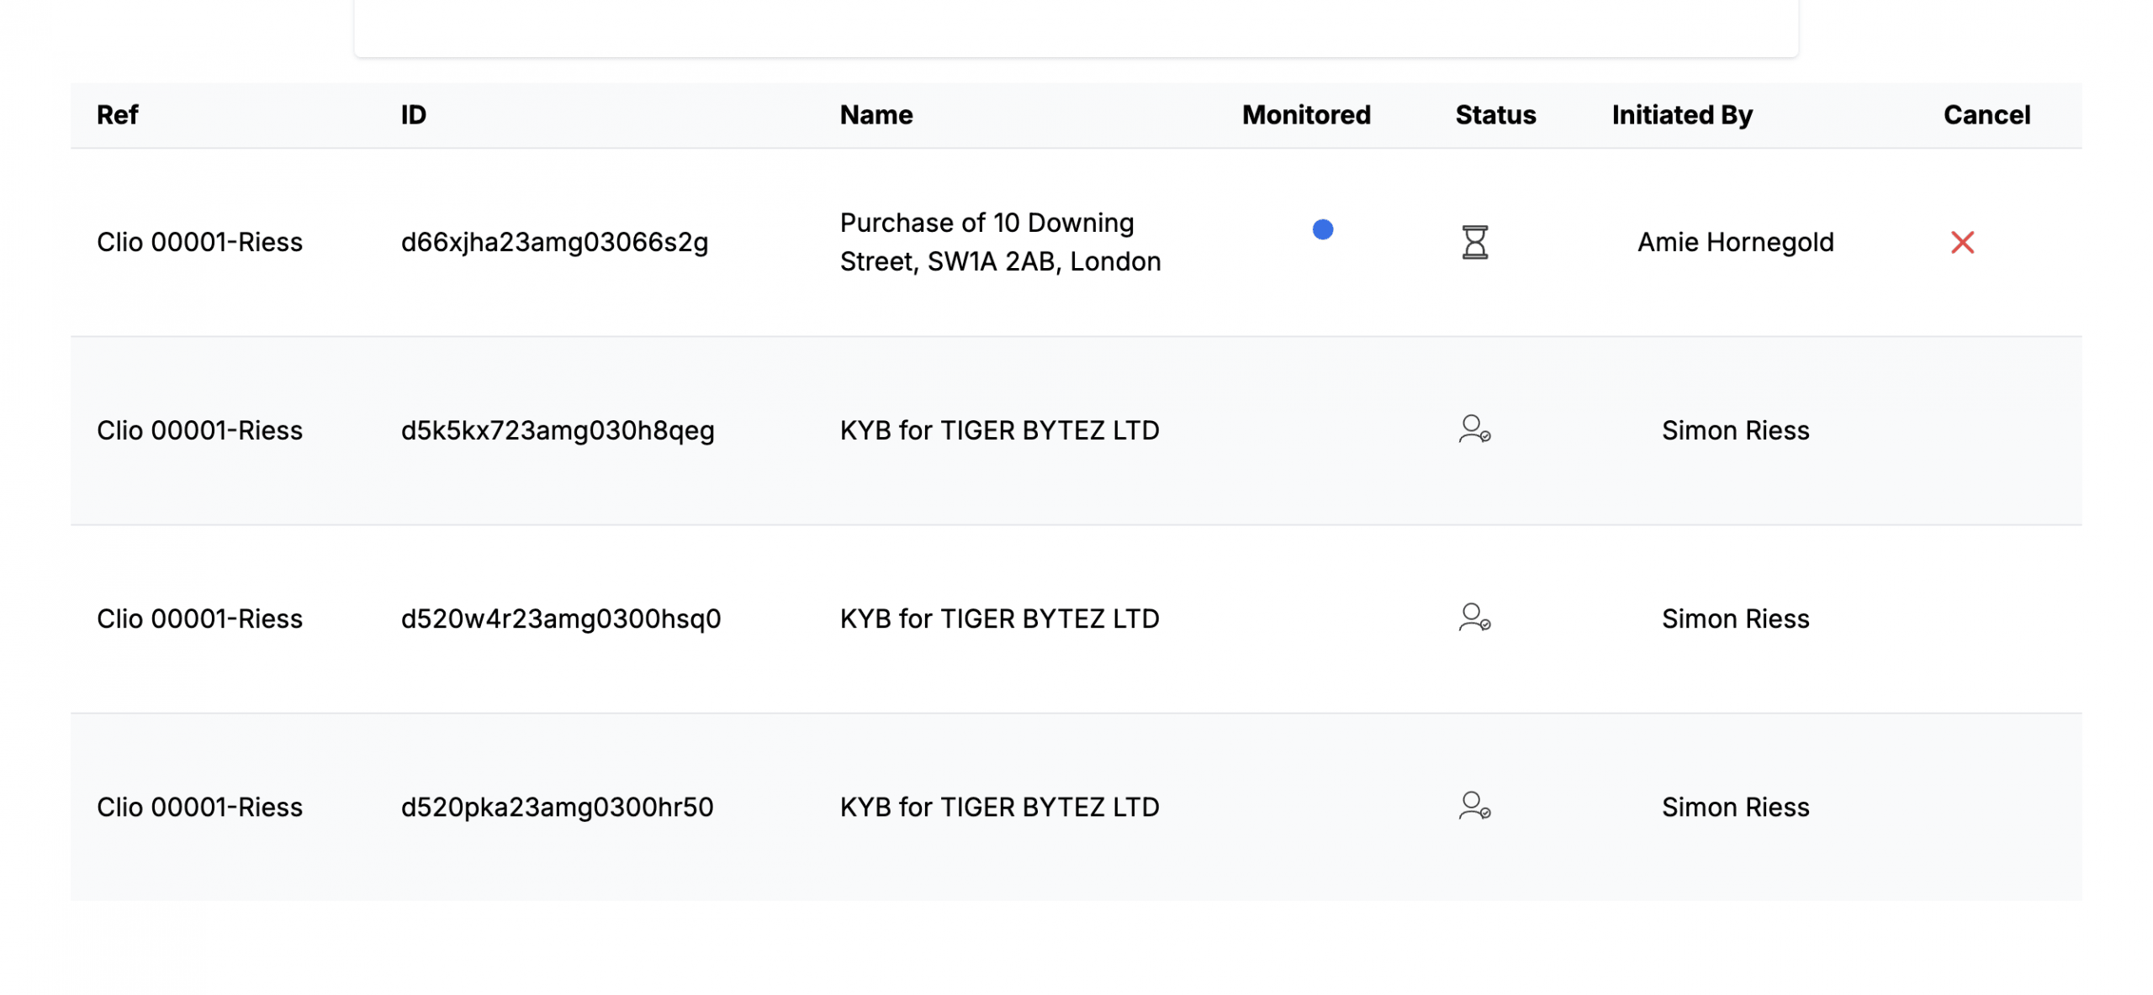The height and width of the screenshot is (995, 2153).
Task: Click the Initiated By column header
Action: point(1681,114)
